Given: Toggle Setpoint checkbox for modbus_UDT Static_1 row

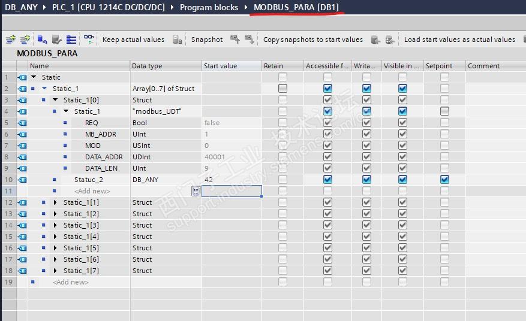Looking at the screenshot, I should tap(444, 111).
